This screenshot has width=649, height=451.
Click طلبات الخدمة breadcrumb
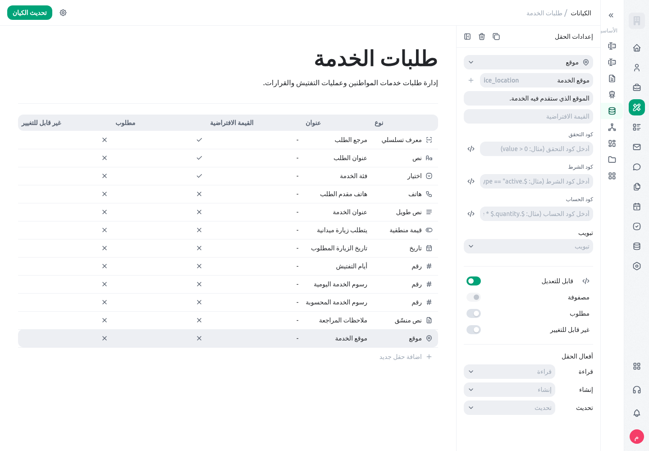pos(544,13)
